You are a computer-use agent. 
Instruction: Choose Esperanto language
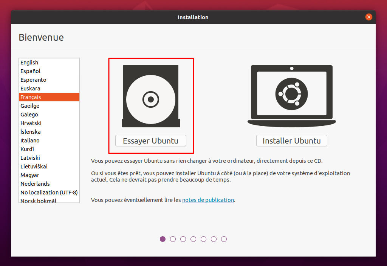pyautogui.click(x=49, y=80)
